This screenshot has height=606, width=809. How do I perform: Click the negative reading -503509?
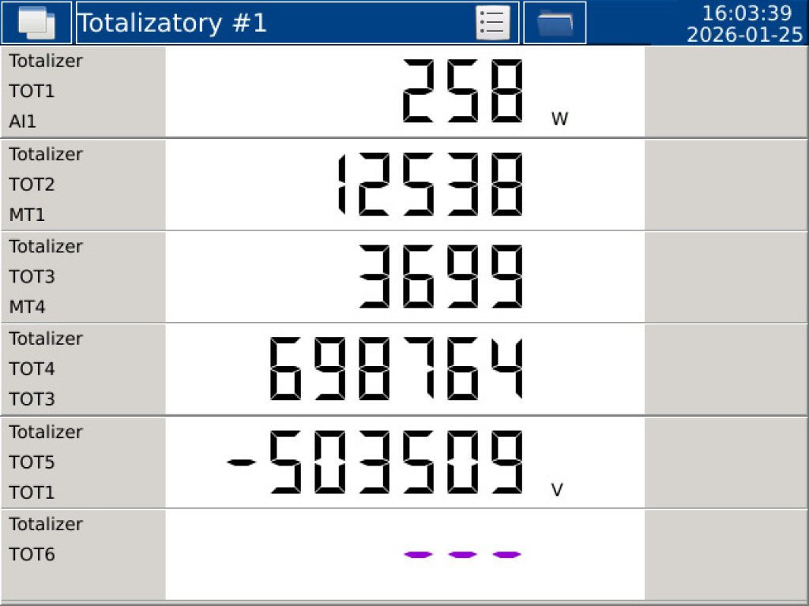pos(376,462)
